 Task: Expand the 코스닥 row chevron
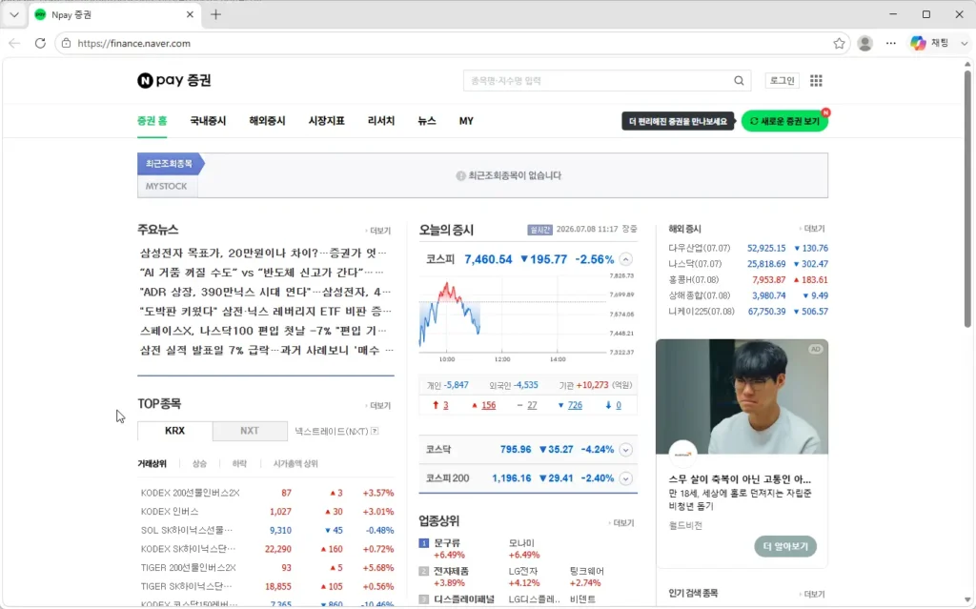tap(626, 450)
